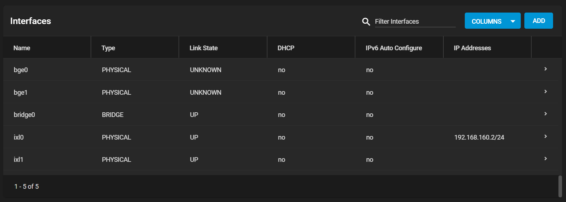
Task: Expand the ixl0 row chevron
Action: 546,136
